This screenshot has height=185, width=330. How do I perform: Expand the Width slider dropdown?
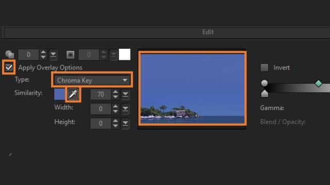[x=125, y=108]
